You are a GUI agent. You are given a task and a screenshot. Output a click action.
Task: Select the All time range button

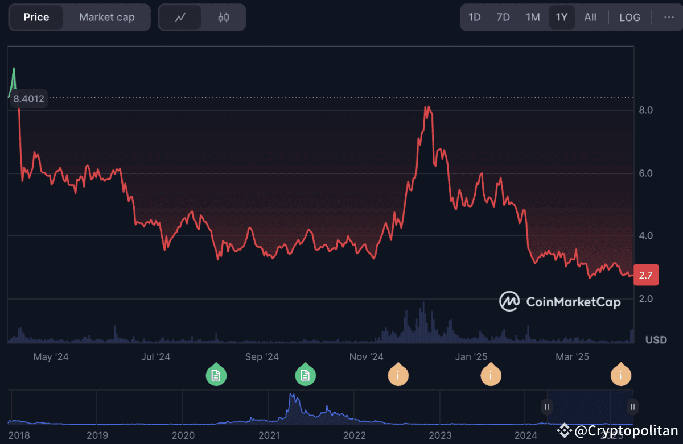(x=590, y=17)
